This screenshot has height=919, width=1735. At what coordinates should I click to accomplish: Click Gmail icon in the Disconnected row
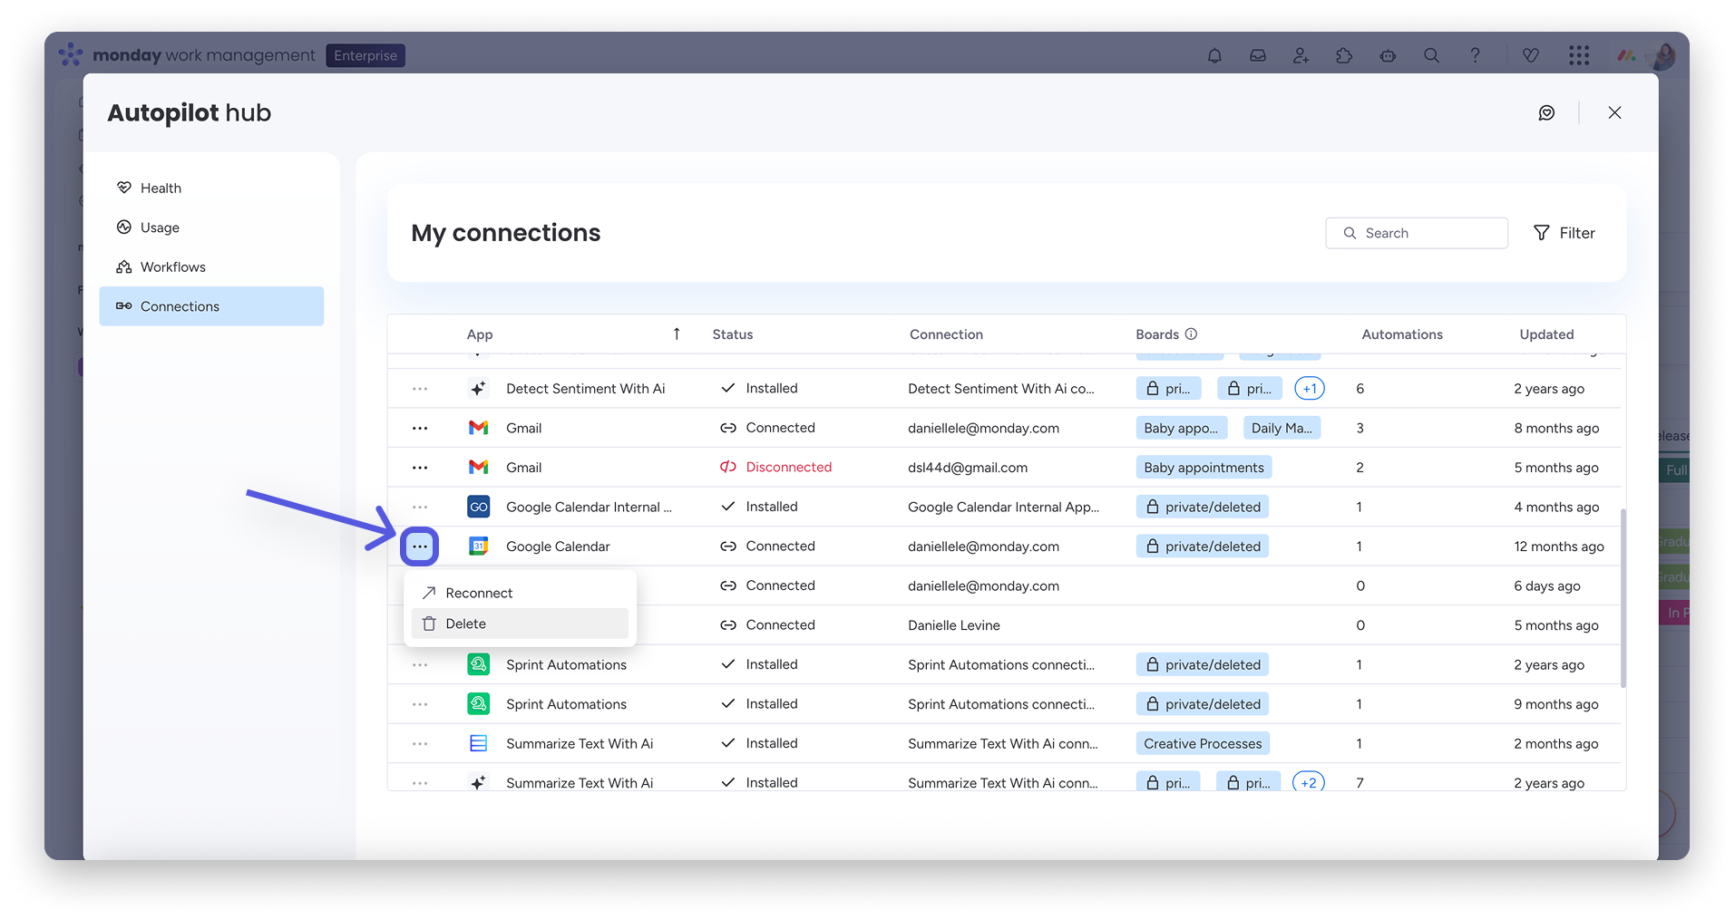click(x=478, y=468)
